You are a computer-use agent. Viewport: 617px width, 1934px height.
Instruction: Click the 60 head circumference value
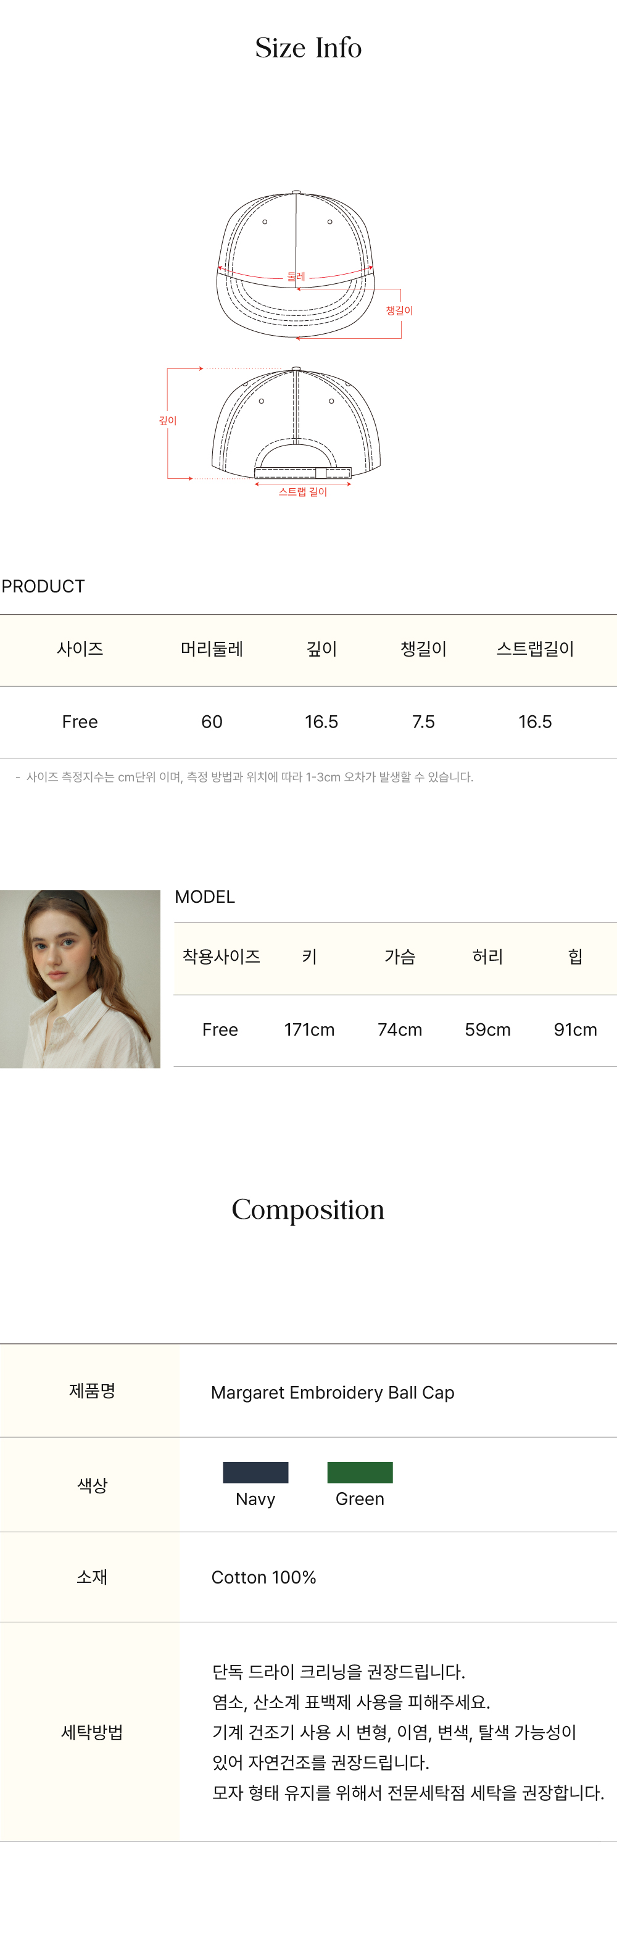(212, 721)
